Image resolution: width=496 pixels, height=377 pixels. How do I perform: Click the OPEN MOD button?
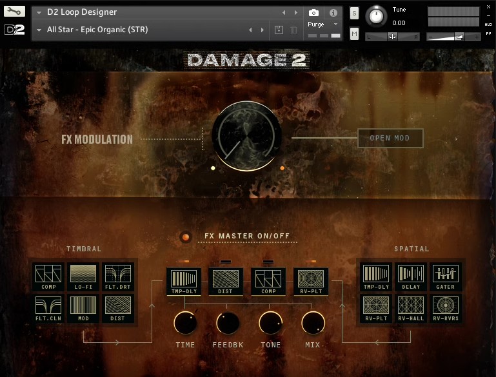coord(390,138)
